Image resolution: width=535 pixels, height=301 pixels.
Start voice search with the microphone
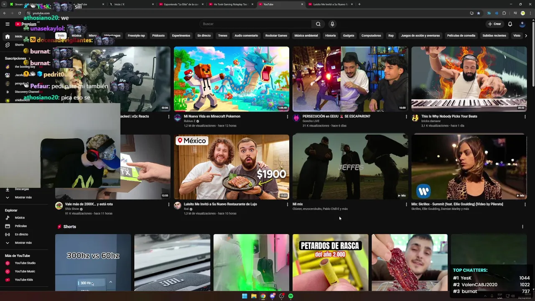pyautogui.click(x=332, y=24)
